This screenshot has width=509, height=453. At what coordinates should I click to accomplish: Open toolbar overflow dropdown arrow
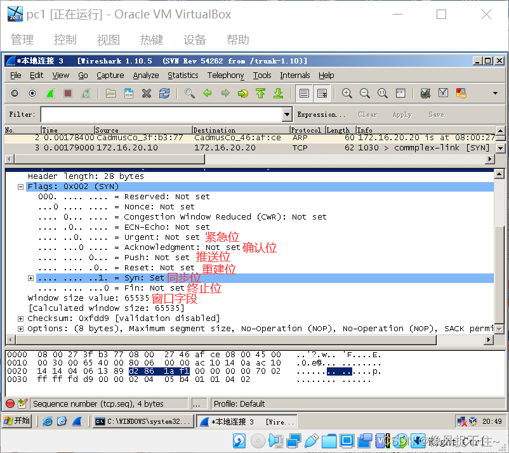click(x=496, y=93)
